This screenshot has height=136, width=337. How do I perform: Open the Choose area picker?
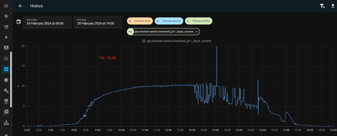[140, 21]
